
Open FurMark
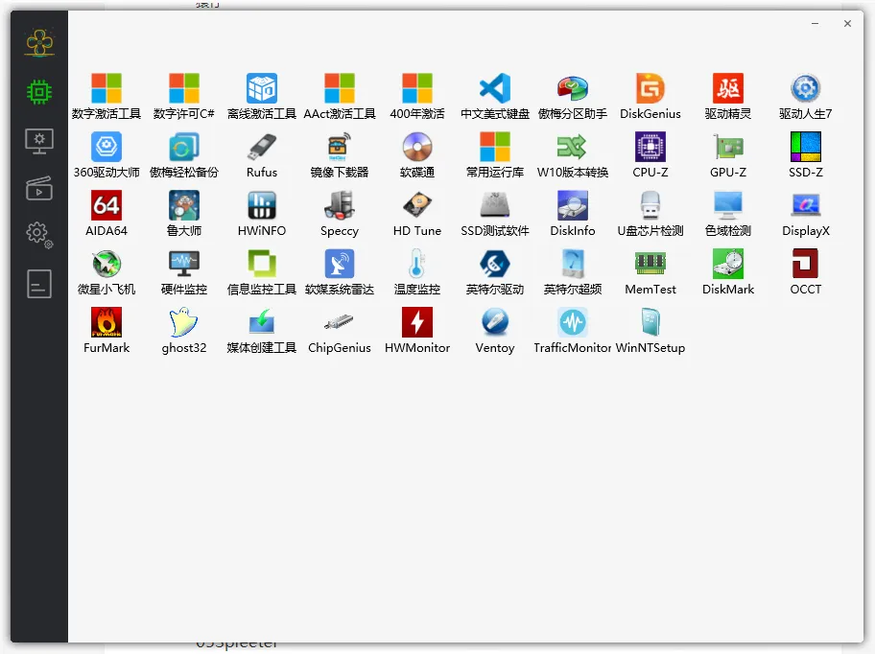pos(106,322)
